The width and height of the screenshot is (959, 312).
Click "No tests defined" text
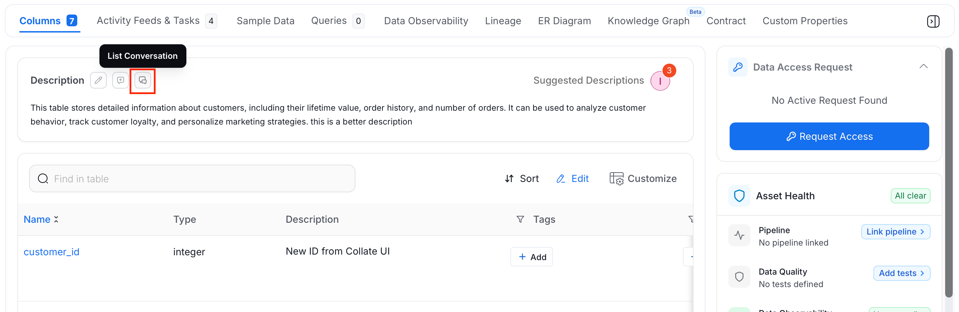[x=791, y=284]
